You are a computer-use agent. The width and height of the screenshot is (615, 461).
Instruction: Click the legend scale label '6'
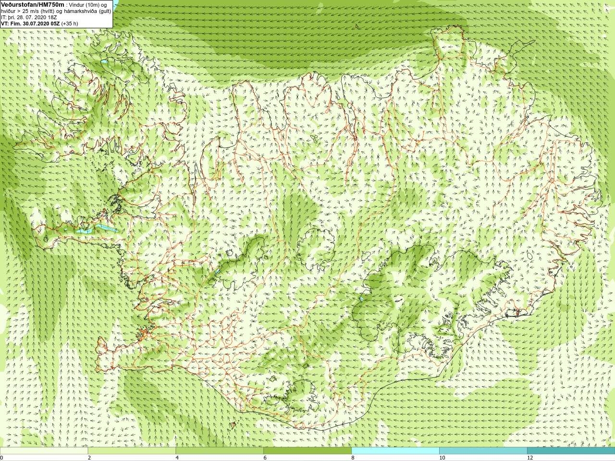(x=265, y=458)
